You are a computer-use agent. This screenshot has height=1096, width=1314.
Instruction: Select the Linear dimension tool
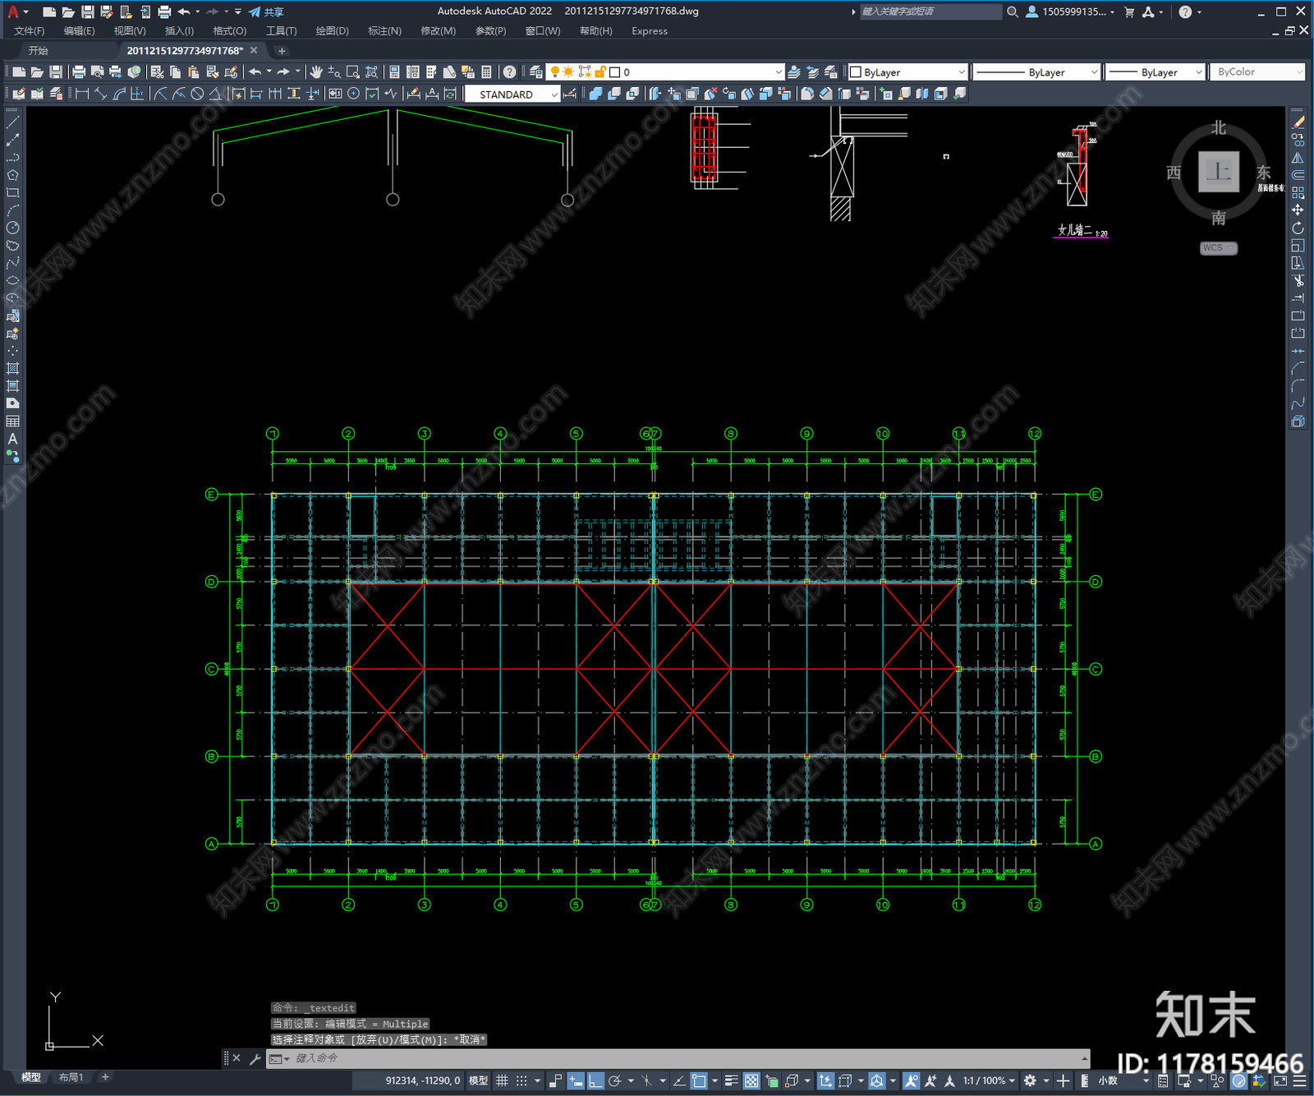(82, 94)
